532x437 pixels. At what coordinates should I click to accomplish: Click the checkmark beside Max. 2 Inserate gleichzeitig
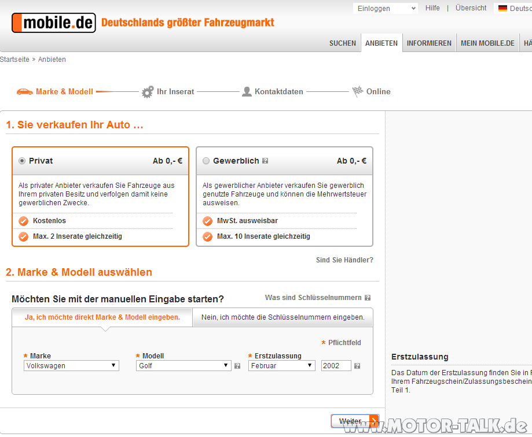(23, 236)
